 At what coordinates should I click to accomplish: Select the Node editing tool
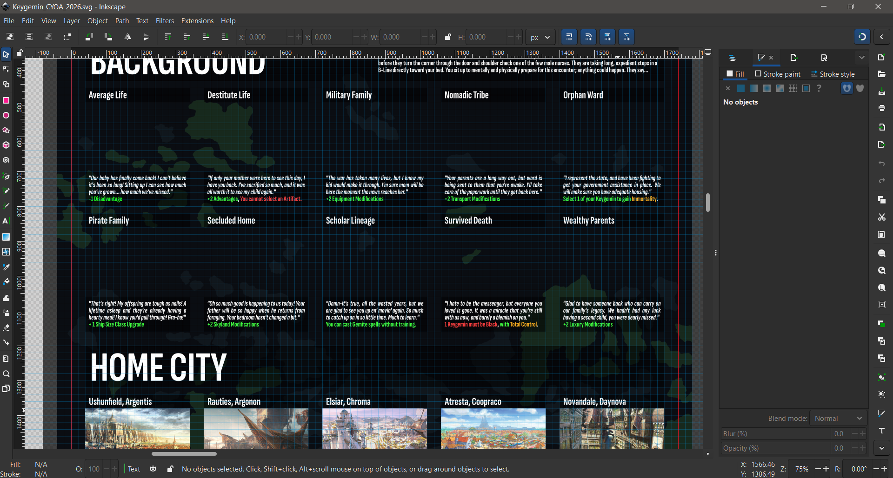[6, 70]
